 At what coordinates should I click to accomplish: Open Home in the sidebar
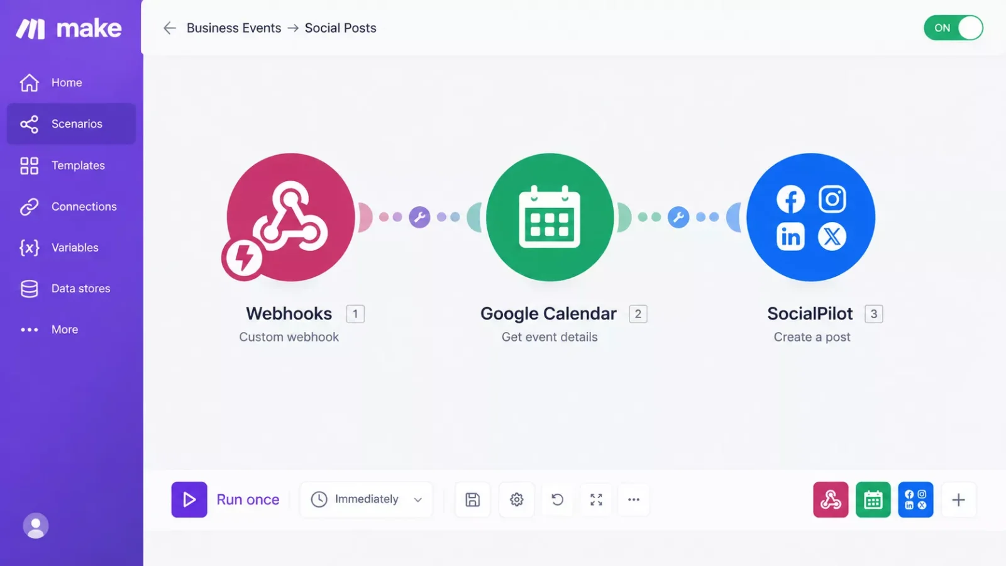click(71, 82)
